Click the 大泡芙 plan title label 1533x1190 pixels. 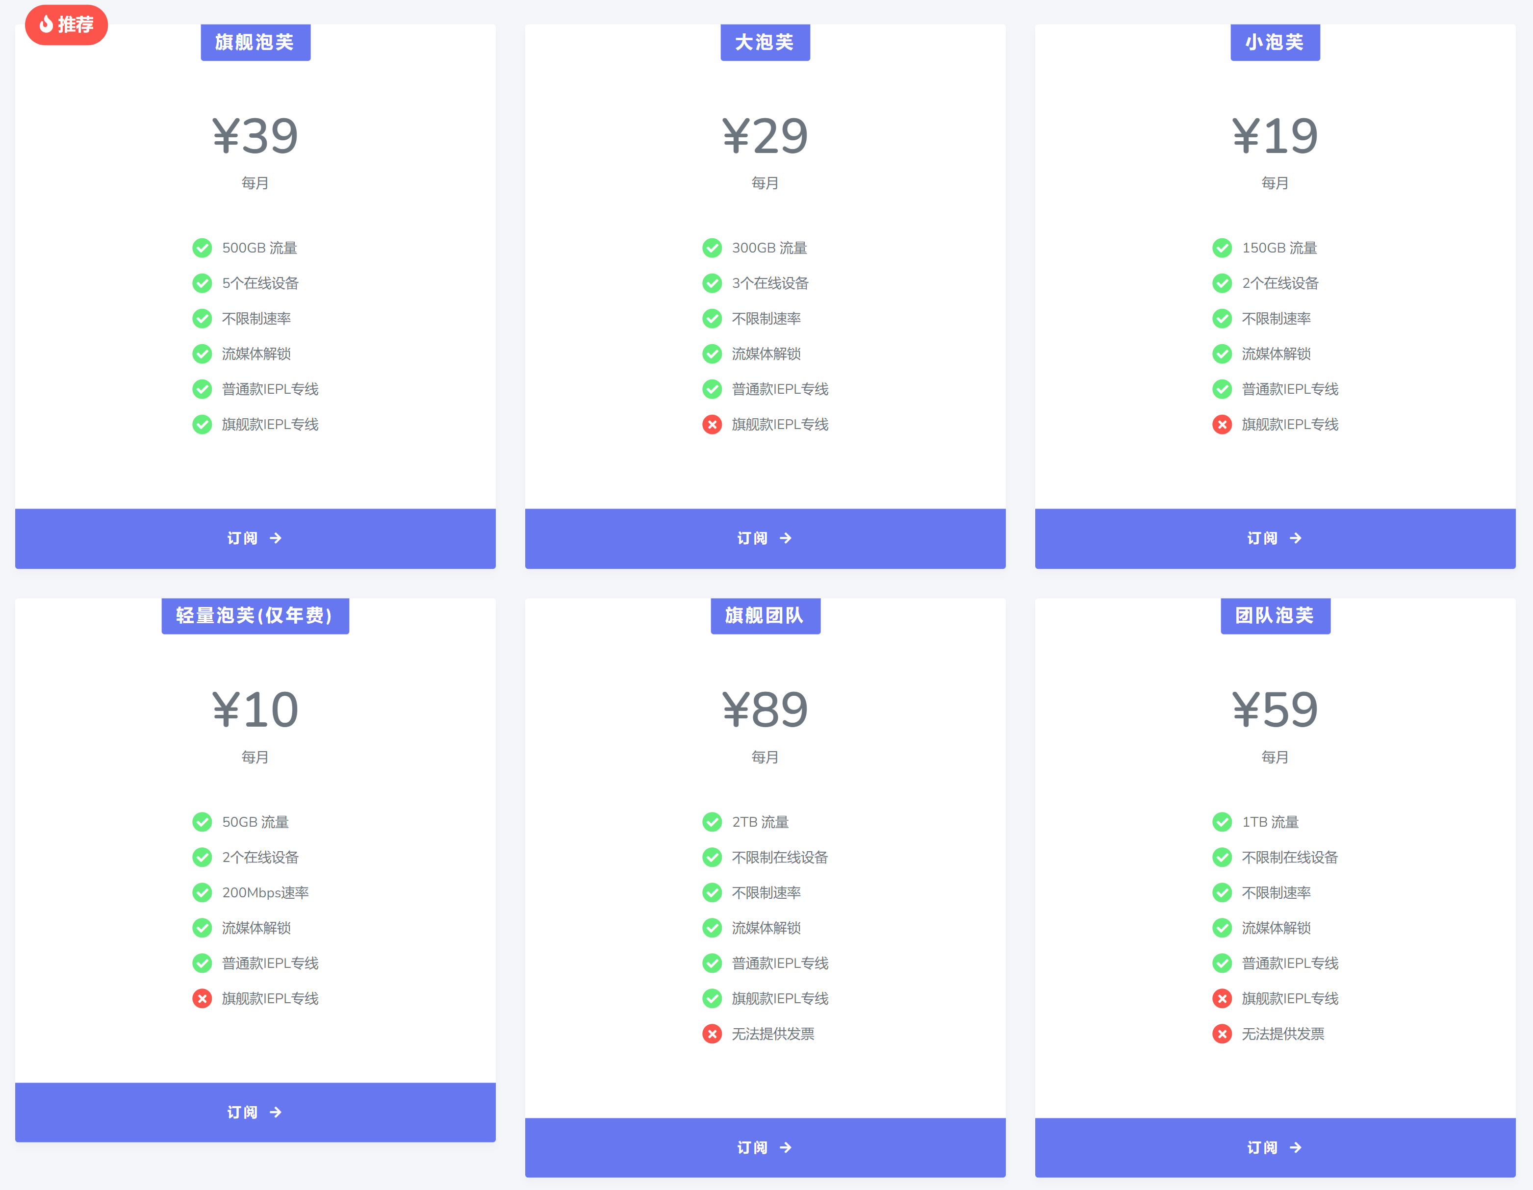765,42
